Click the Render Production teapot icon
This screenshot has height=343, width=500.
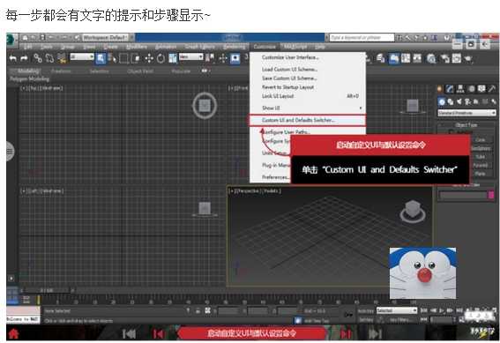click(468, 58)
